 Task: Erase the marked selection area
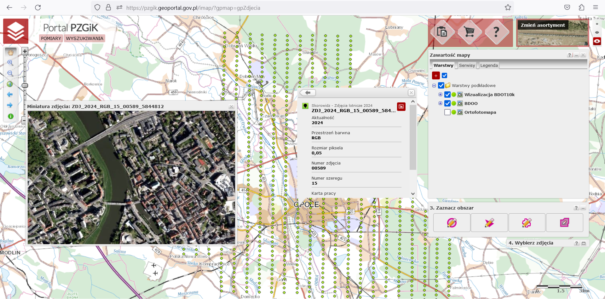tap(564, 223)
